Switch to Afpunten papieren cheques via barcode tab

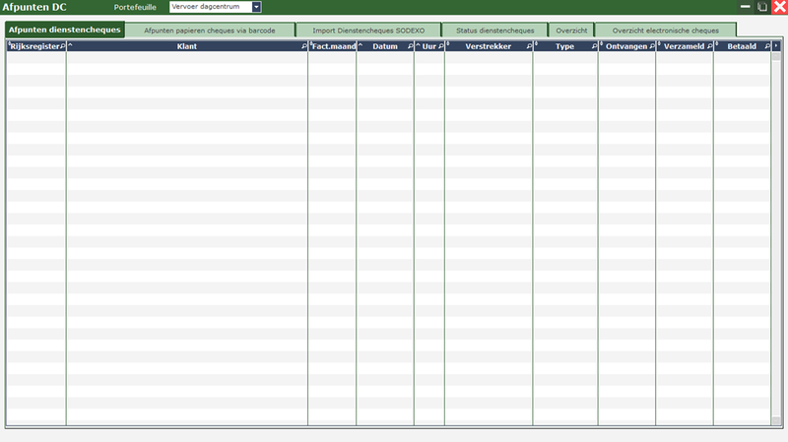[209, 31]
